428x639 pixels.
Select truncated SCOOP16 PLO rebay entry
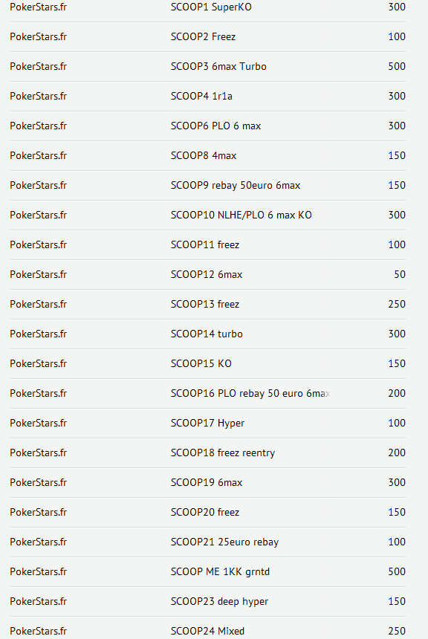250,394
